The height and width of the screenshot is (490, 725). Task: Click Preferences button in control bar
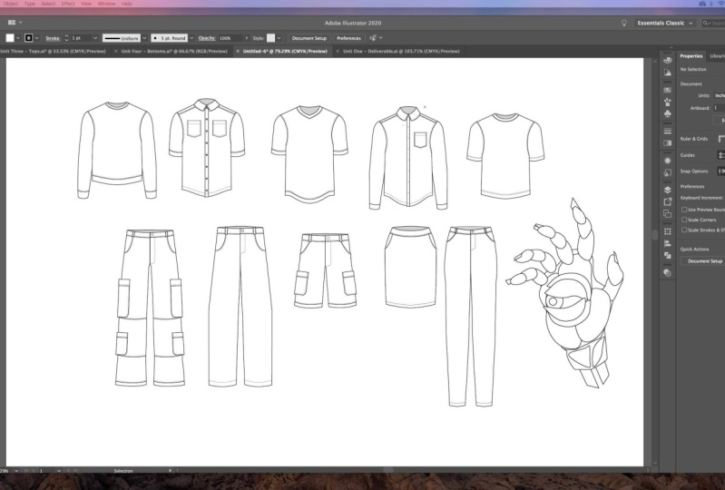pos(348,38)
